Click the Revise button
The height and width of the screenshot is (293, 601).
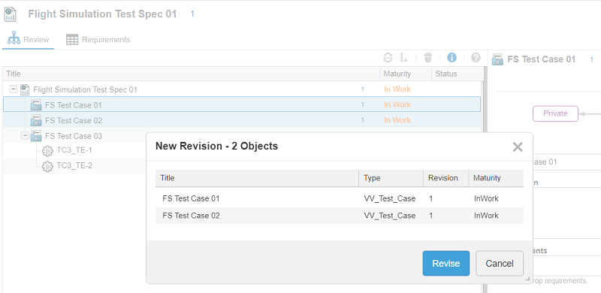point(446,264)
